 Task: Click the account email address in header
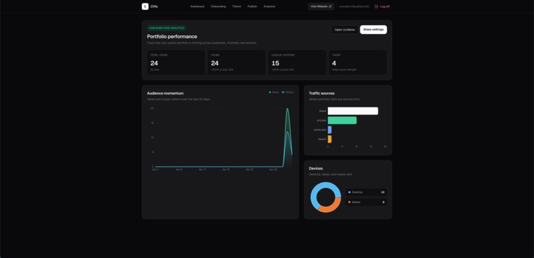point(354,7)
